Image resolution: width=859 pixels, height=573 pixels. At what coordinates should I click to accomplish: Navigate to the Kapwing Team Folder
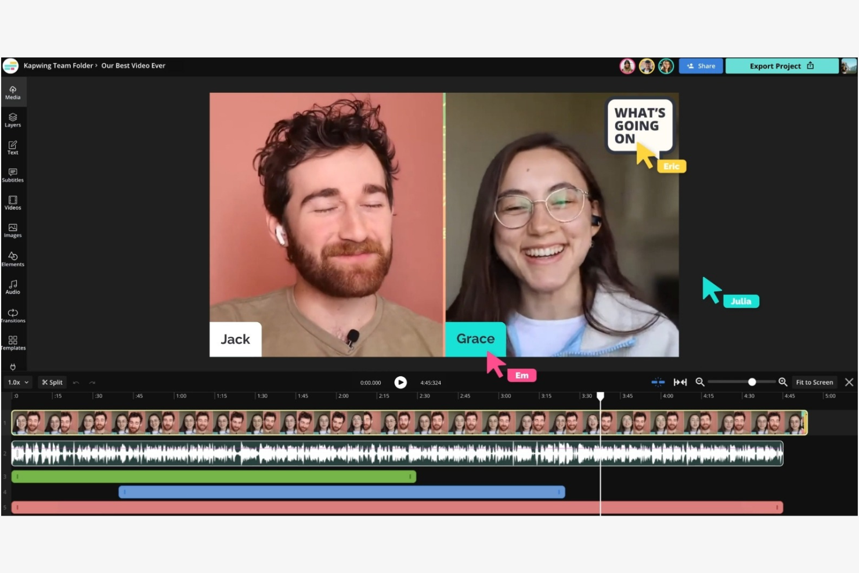click(x=57, y=66)
